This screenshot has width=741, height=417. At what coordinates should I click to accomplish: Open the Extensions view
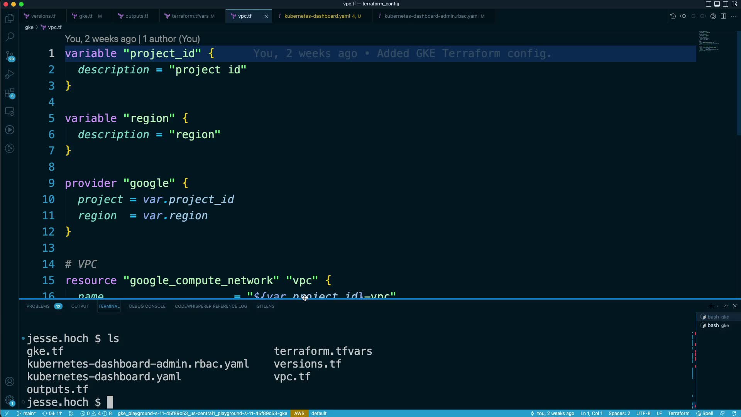[x=10, y=93]
